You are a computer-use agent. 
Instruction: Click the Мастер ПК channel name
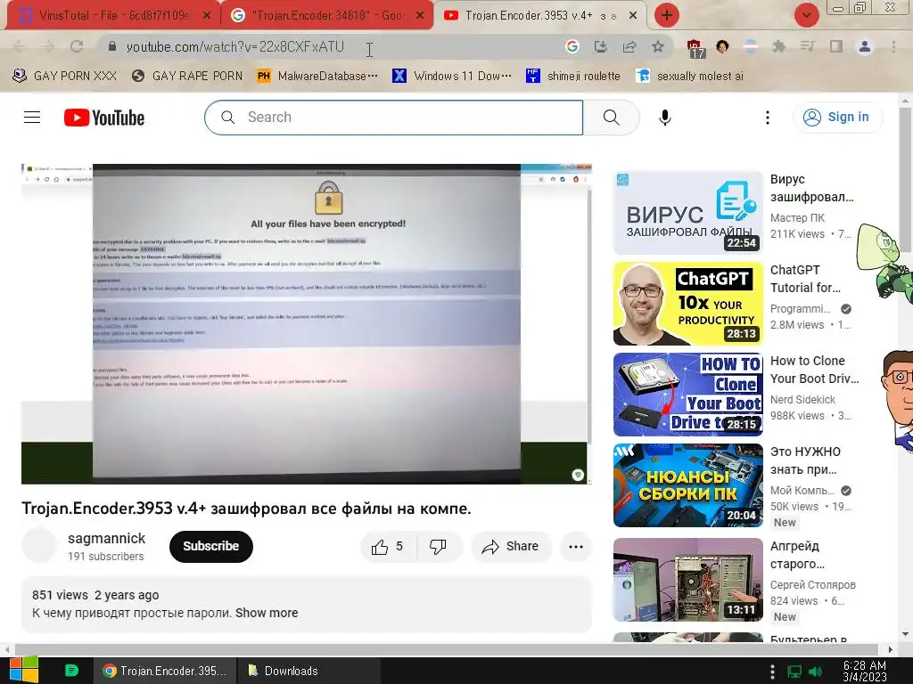pyautogui.click(x=797, y=218)
